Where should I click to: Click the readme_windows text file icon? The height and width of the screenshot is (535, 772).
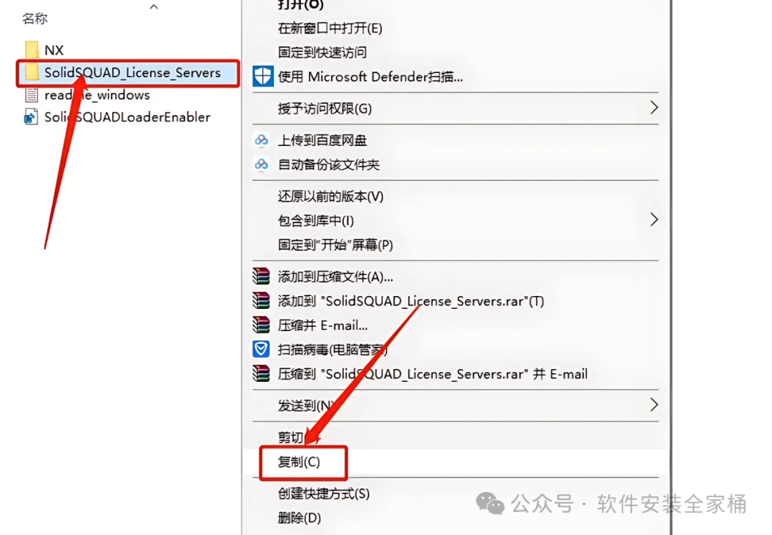31,94
